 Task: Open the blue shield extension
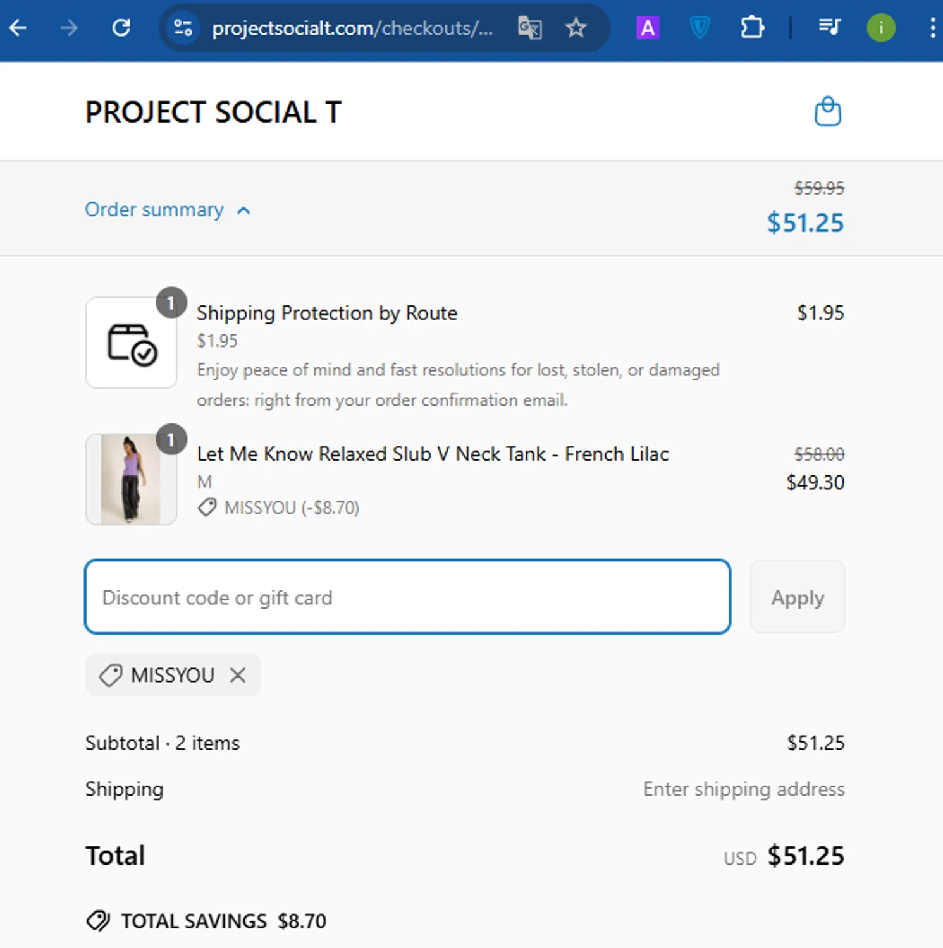[700, 28]
